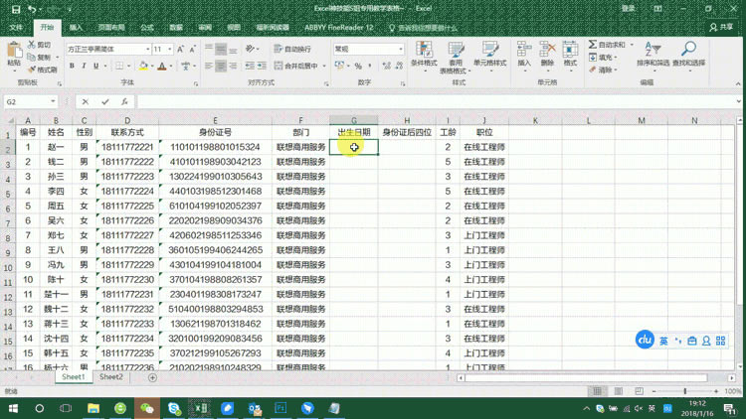Open Conditional Formatting (条件格式)
The height and width of the screenshot is (419, 746).
coord(424,54)
